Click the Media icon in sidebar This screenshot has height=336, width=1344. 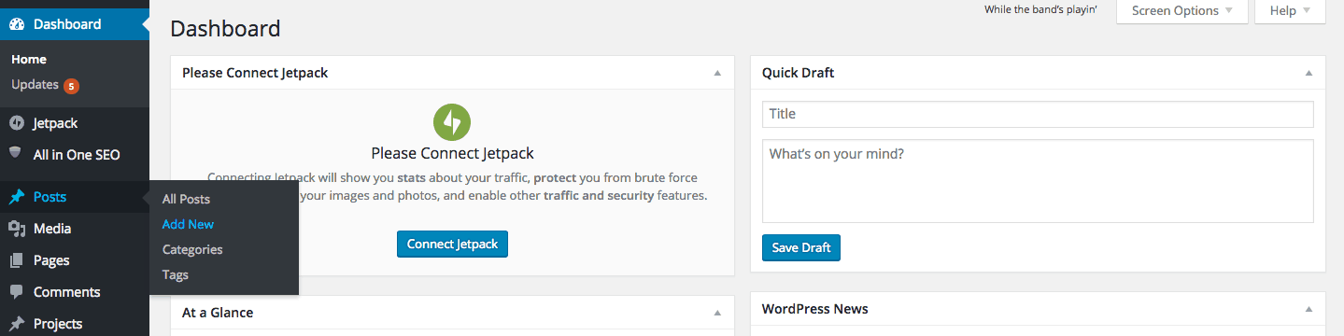coord(16,229)
